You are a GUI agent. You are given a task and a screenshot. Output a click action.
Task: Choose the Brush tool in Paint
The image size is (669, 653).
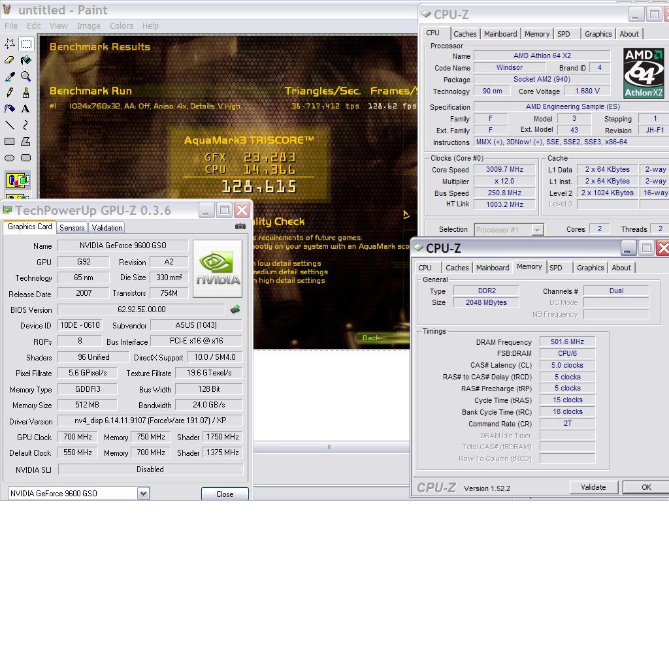click(x=26, y=93)
